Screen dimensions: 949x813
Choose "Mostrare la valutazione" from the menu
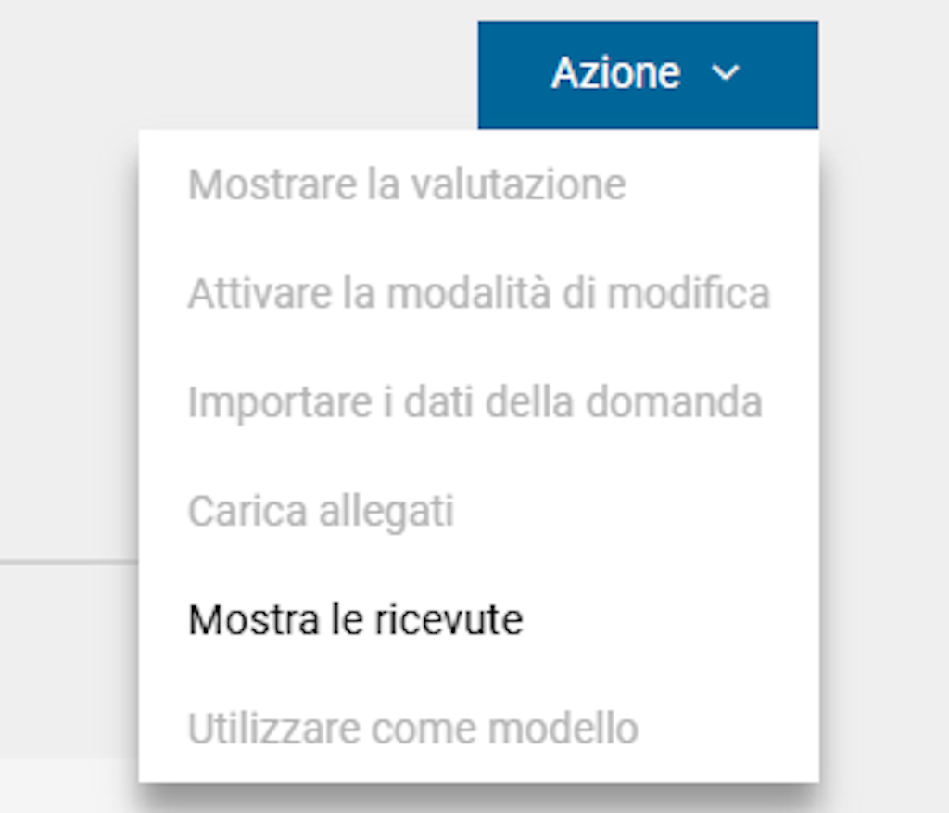pyautogui.click(x=407, y=184)
